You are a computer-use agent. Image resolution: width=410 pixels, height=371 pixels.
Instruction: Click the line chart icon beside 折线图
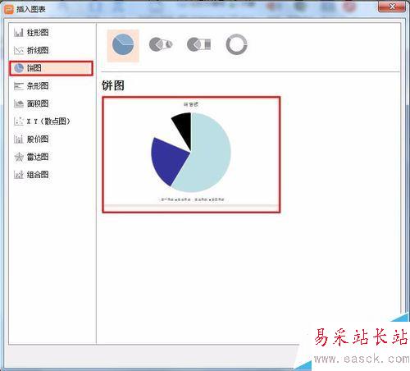[x=19, y=50]
